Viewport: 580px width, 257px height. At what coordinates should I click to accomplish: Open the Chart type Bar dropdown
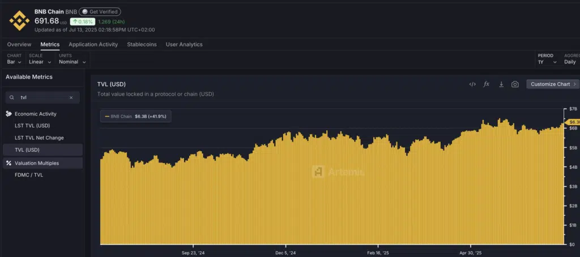(14, 62)
